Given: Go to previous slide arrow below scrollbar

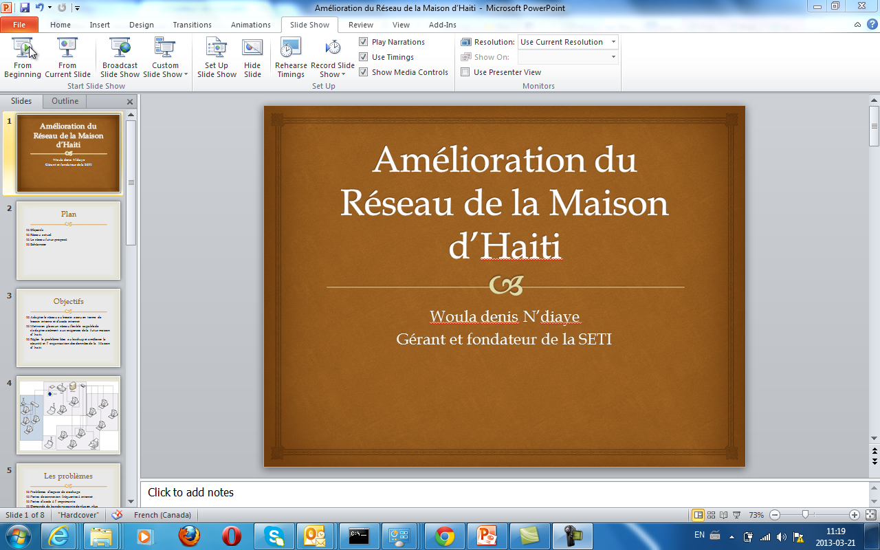Looking at the screenshot, I should (x=874, y=452).
